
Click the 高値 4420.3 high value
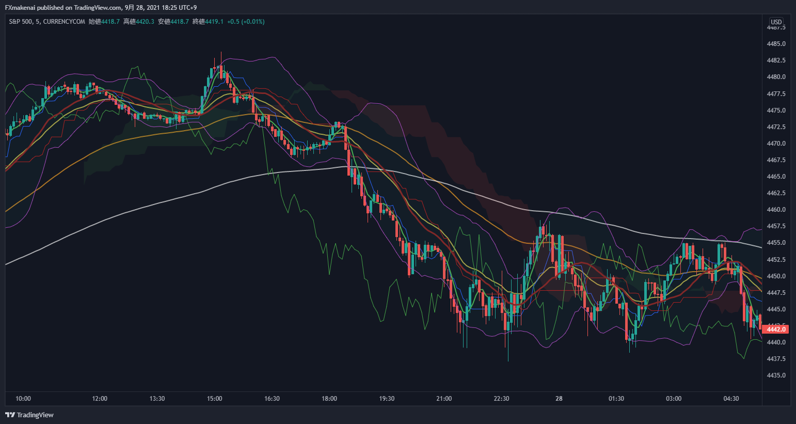click(139, 22)
